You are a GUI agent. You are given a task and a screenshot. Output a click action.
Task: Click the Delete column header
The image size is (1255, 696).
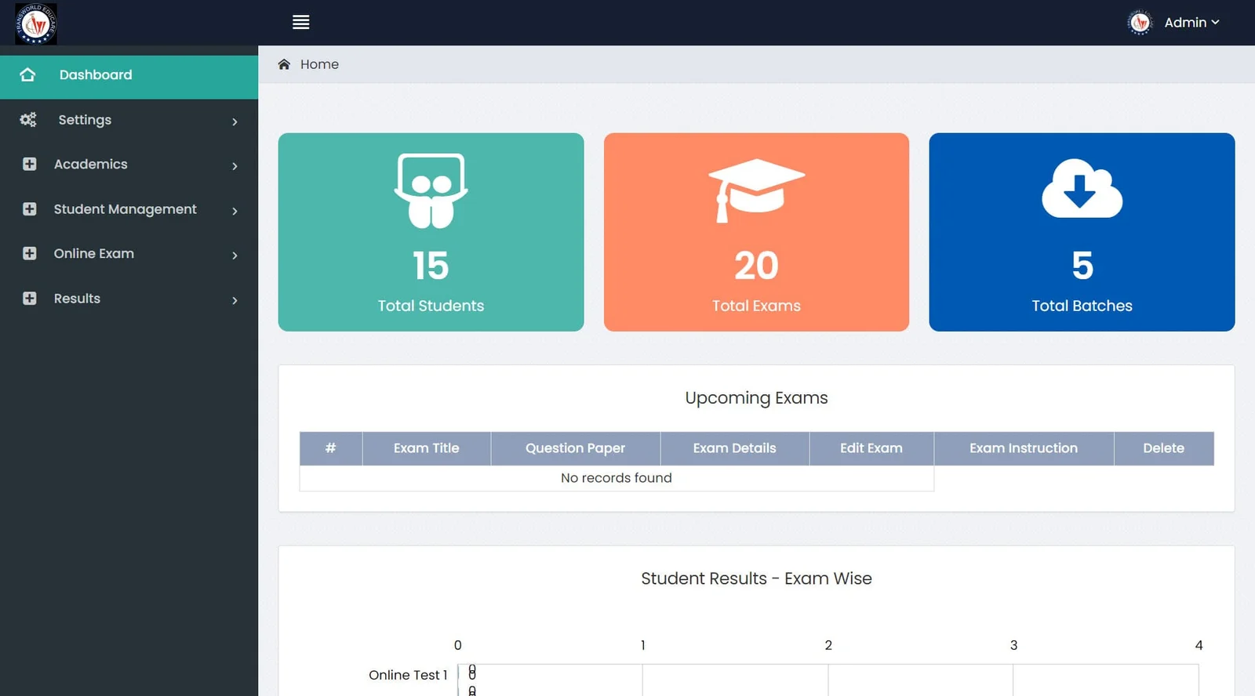point(1164,448)
